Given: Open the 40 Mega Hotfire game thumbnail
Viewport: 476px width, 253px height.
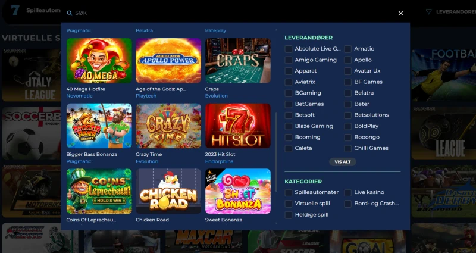Looking at the screenshot, I should click(99, 60).
